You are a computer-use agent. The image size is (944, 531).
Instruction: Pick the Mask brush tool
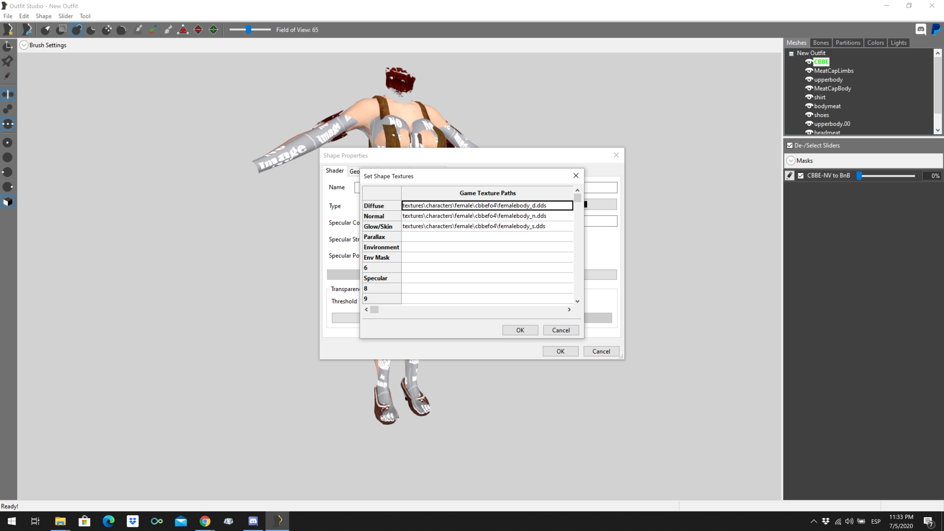(x=61, y=30)
